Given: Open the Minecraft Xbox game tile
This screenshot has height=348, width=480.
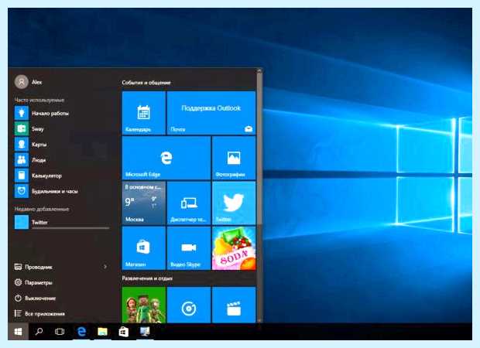Looking at the screenshot, I should [143, 305].
